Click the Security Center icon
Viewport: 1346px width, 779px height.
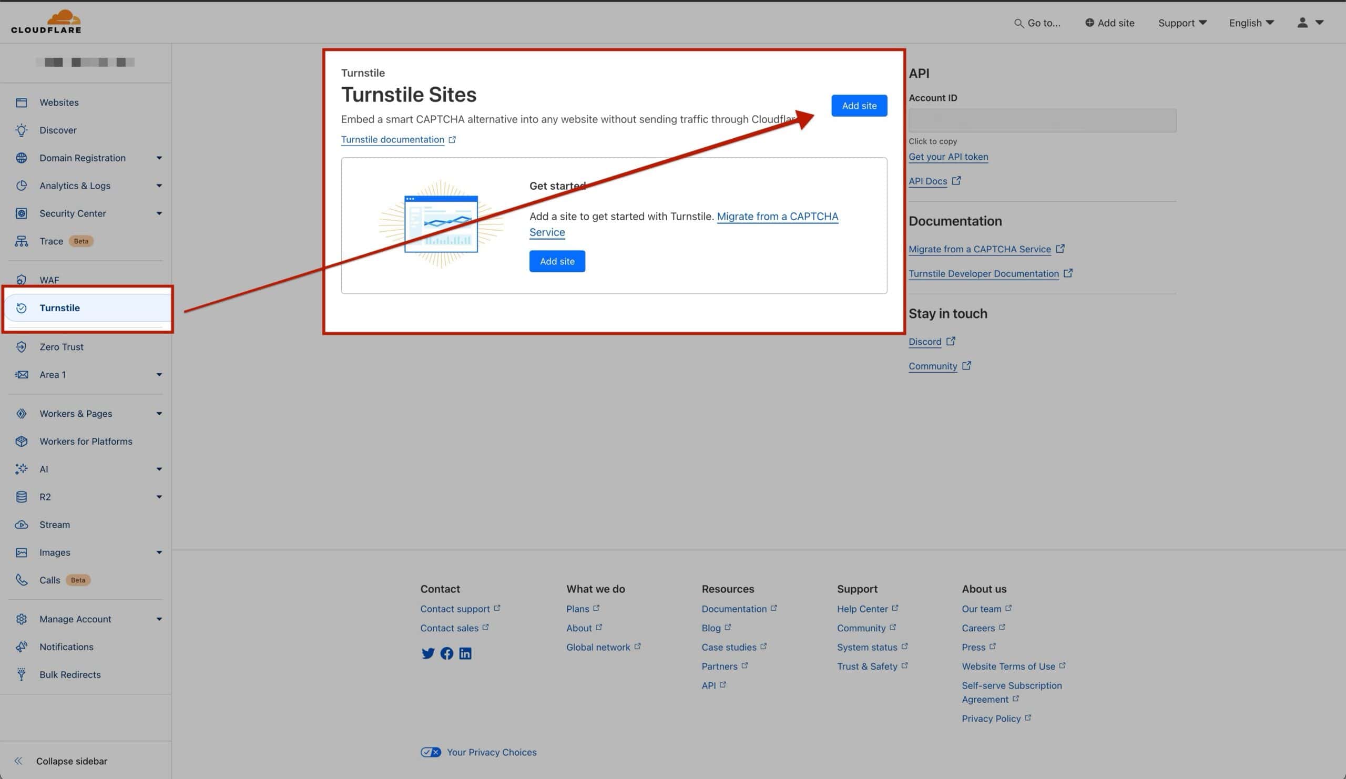click(22, 213)
